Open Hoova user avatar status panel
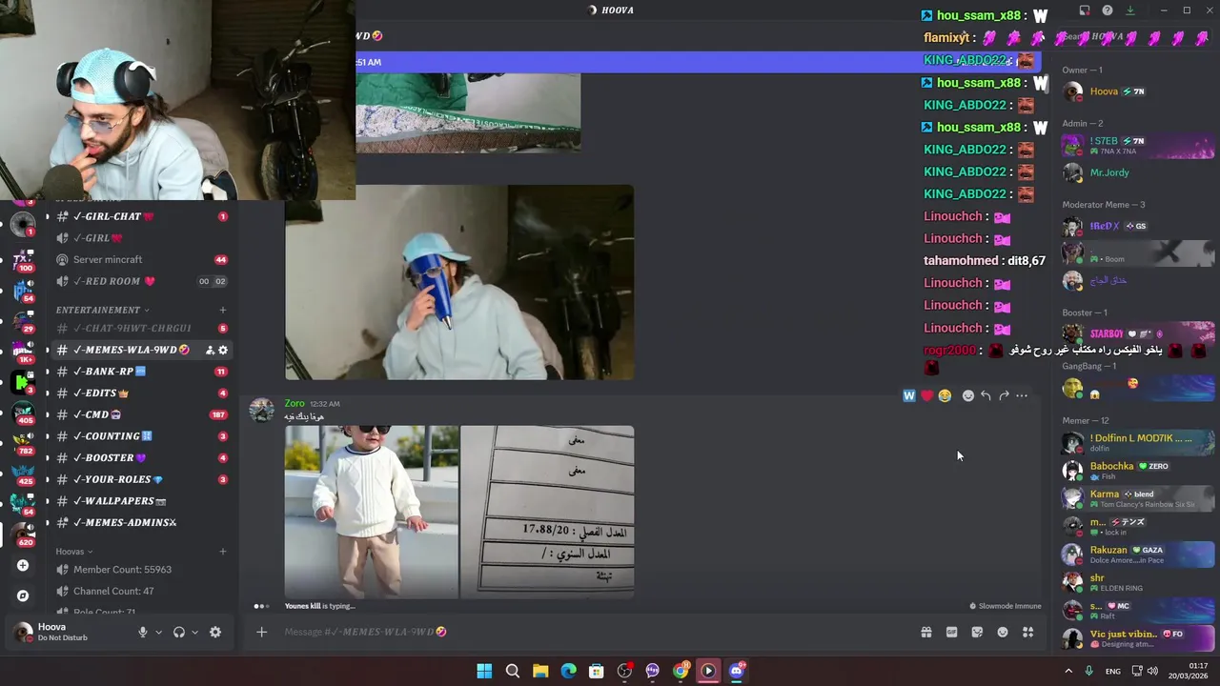Viewport: 1220px width, 686px height. point(23,632)
